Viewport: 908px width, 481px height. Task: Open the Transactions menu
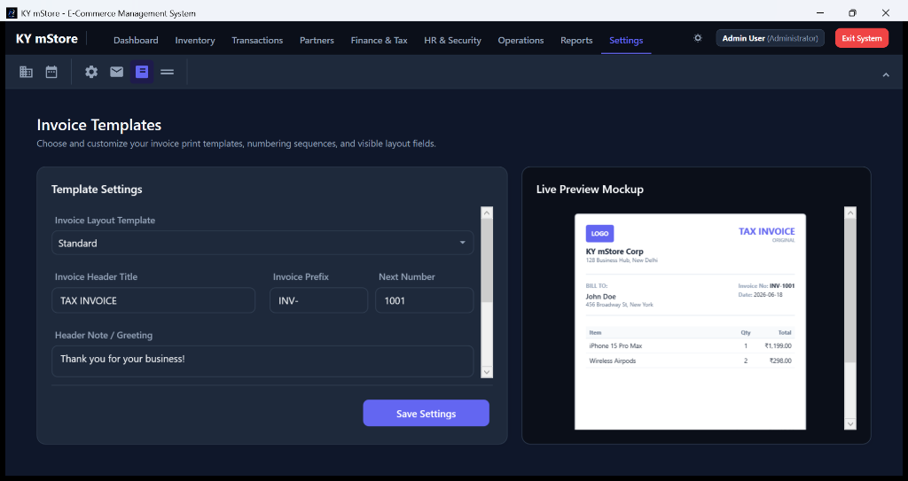[257, 40]
